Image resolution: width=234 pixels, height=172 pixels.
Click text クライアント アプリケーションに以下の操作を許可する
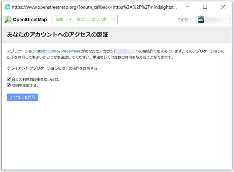(52, 68)
